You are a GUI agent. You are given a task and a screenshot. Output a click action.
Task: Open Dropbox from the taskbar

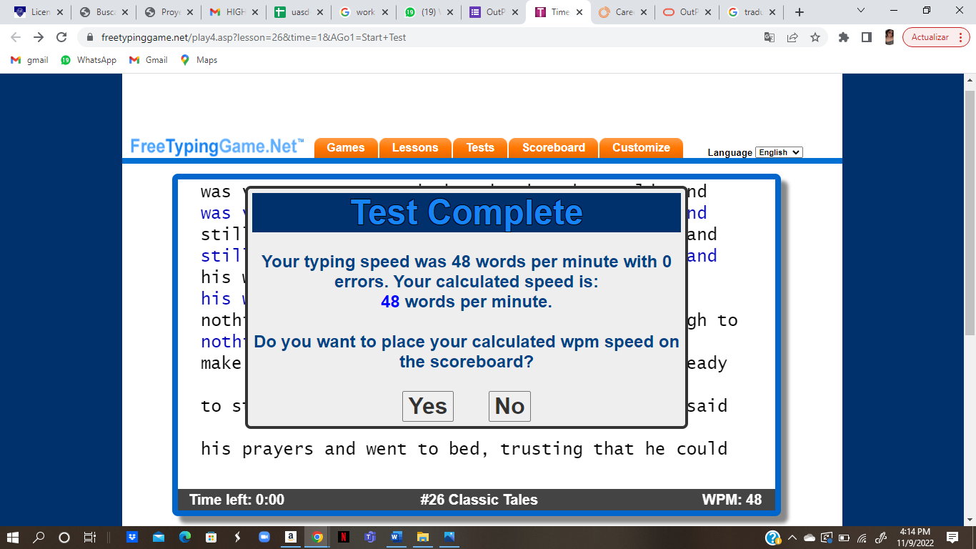(x=132, y=537)
